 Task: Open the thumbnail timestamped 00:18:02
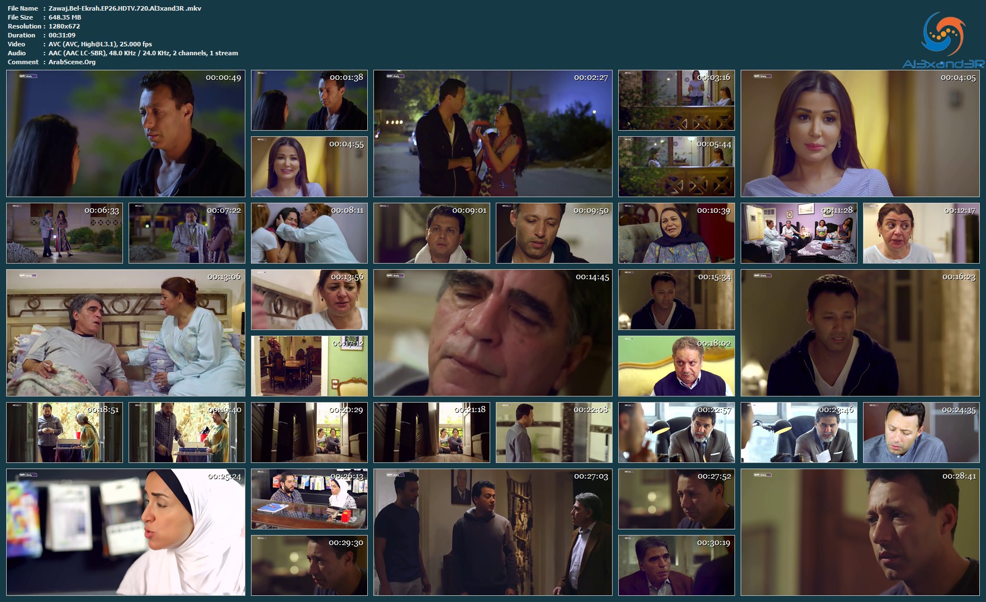676,366
